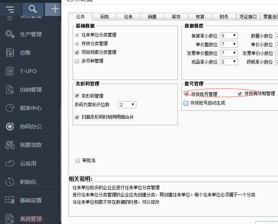Image resolution: width=278 pixels, height=224 pixels.
Task: Open the 换算率小数位 dropdown
Action: [229, 36]
